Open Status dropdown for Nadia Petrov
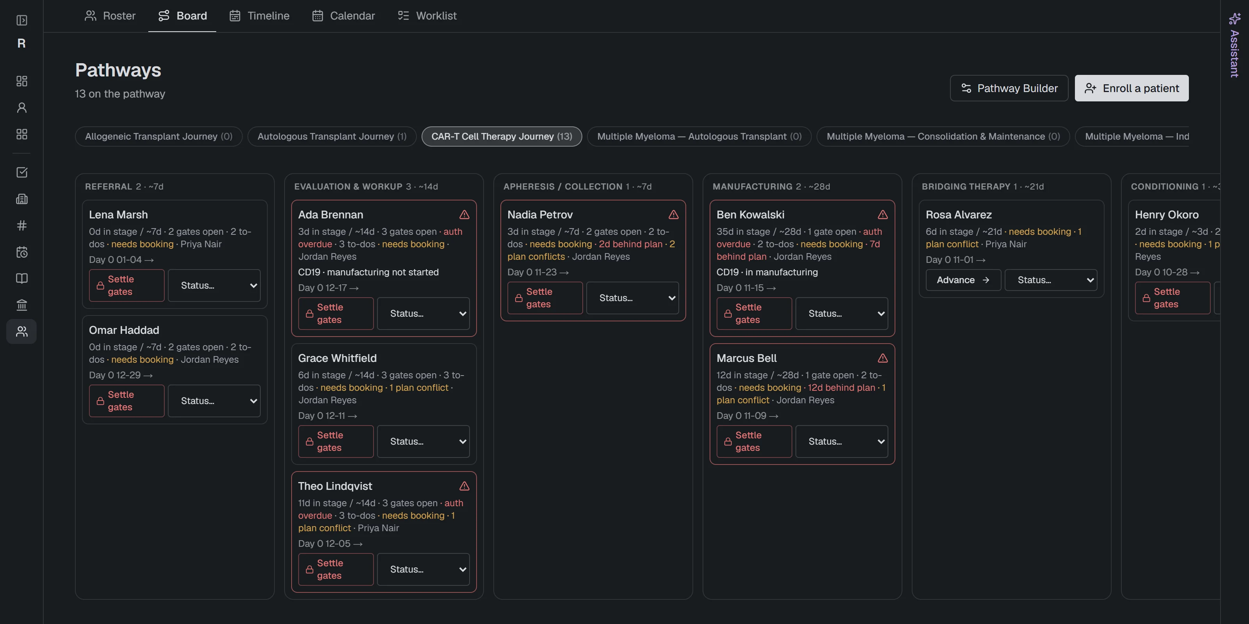The height and width of the screenshot is (624, 1249). [632, 298]
